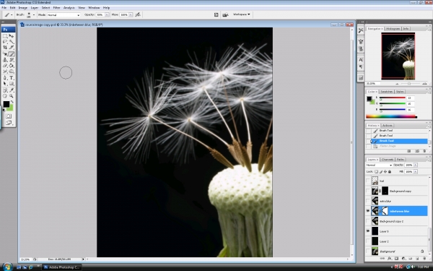Click the color spectrum ramp
The width and height of the screenshot is (433, 271).
pos(391,116)
